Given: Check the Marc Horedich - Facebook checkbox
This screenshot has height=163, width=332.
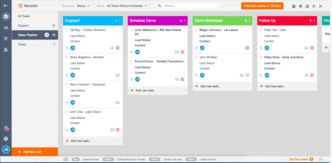Looking at the screenshot, I should pyautogui.click(x=67, y=85).
